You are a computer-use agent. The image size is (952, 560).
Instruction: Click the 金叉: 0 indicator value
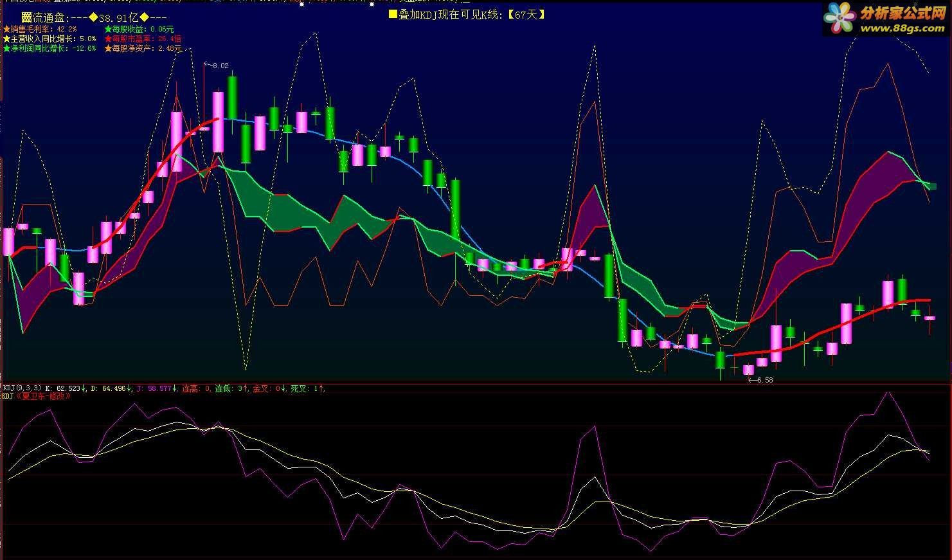point(269,388)
